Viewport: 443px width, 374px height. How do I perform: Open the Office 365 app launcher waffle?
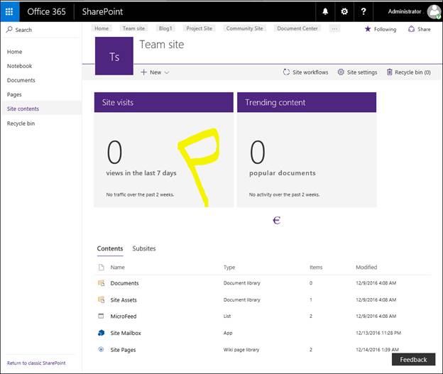9,11
